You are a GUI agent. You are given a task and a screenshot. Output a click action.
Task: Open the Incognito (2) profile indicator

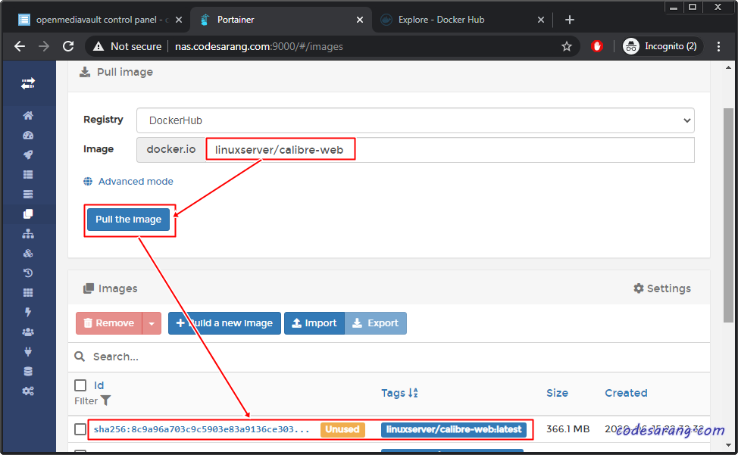coord(661,46)
